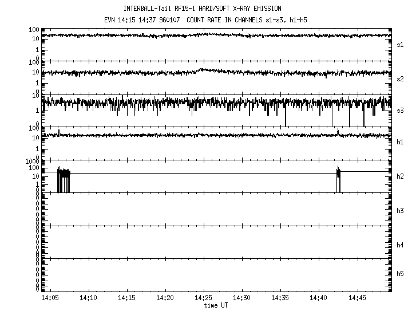The image size is (412, 315).
Task: Click the s3 channel label
Action: 401,110
